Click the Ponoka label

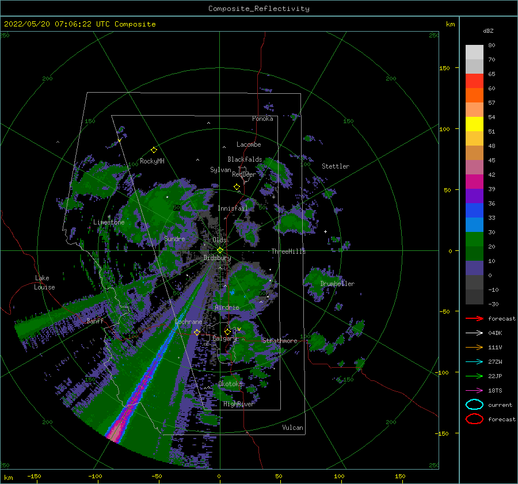[x=262, y=119]
